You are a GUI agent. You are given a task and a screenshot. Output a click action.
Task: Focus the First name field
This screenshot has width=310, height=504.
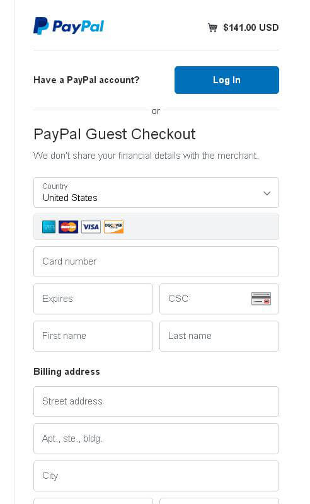[x=93, y=336]
